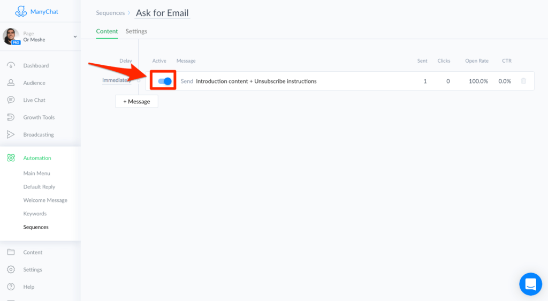Change the Immediately delay setting
The width and height of the screenshot is (548, 301).
[116, 80]
